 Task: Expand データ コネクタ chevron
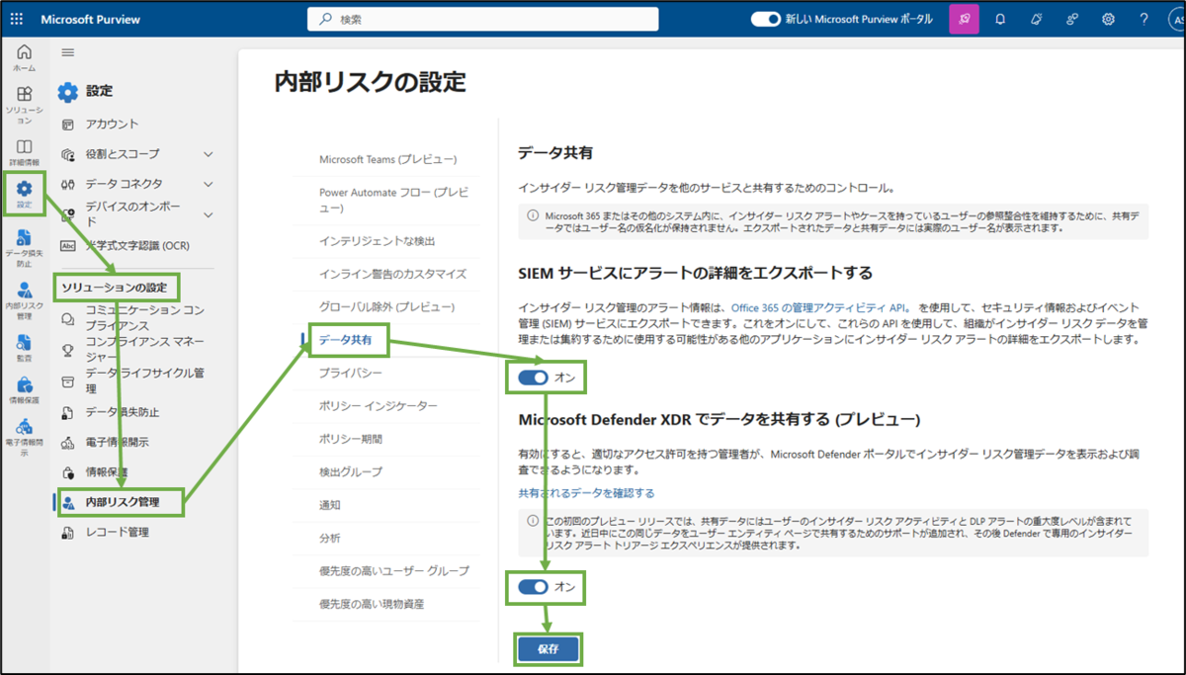pyautogui.click(x=208, y=184)
